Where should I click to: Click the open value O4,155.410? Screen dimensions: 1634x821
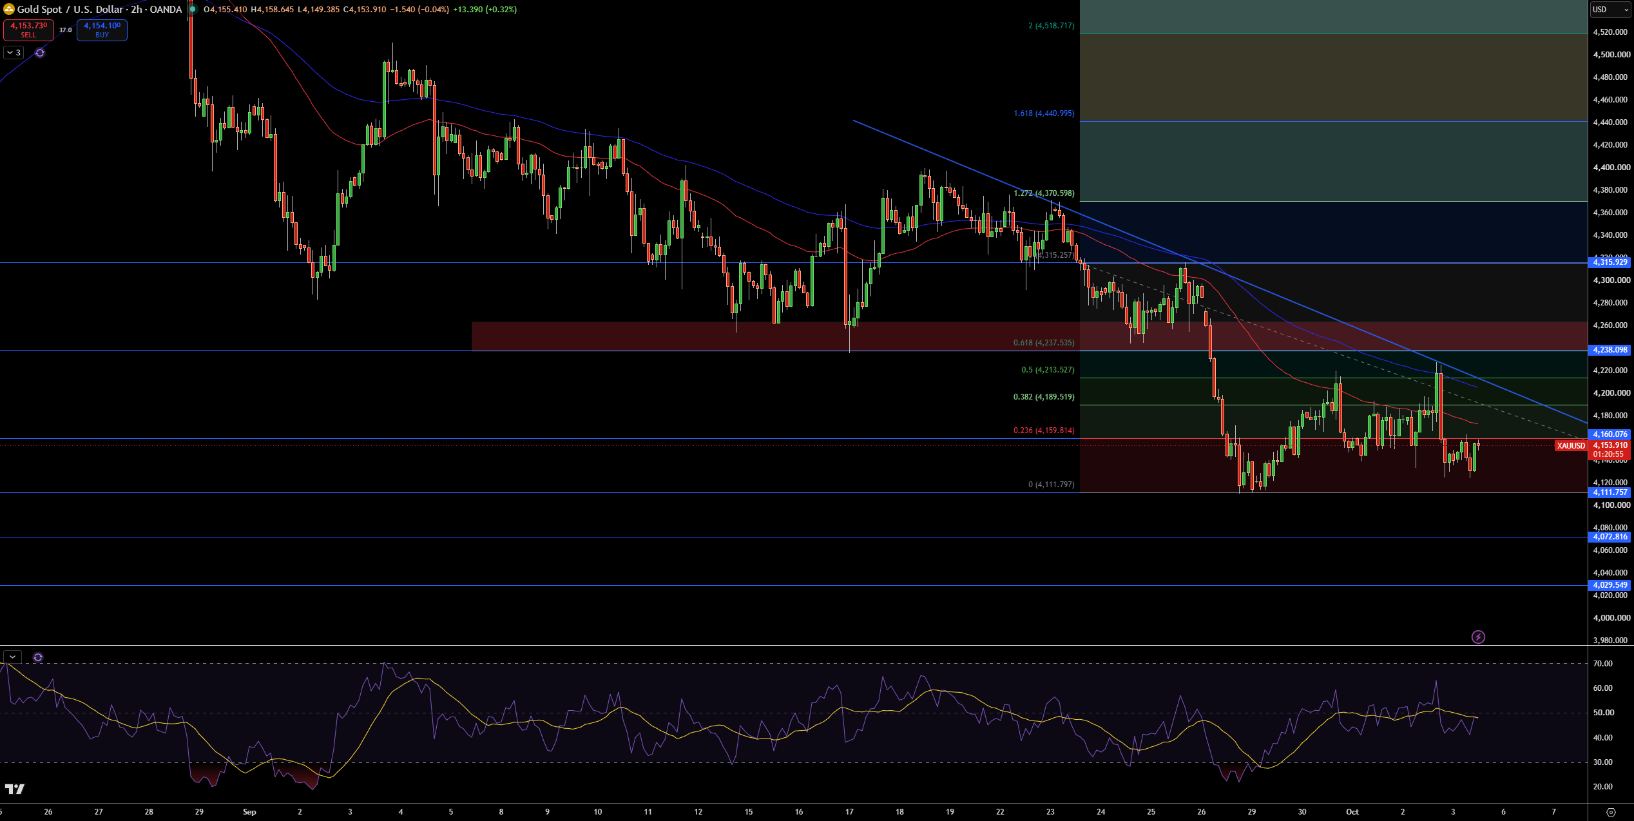pyautogui.click(x=225, y=10)
